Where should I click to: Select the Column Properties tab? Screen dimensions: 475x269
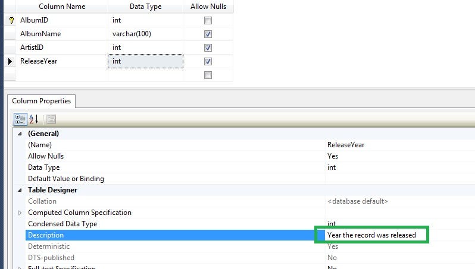click(42, 101)
